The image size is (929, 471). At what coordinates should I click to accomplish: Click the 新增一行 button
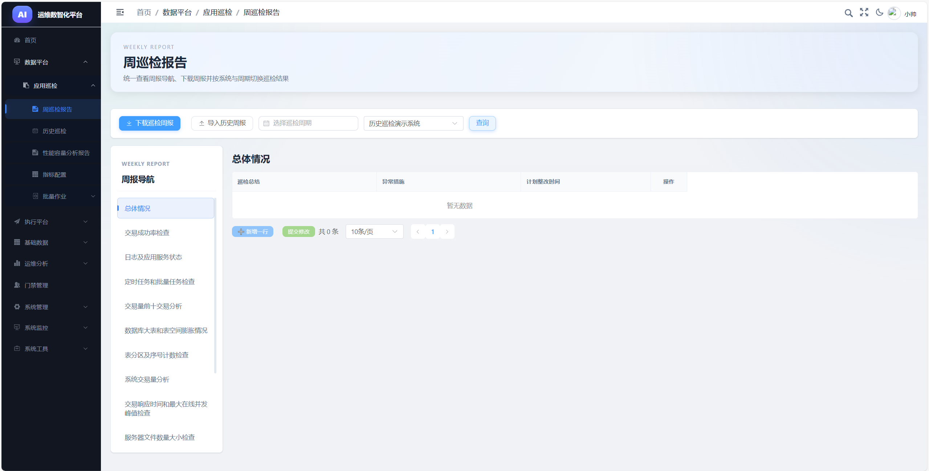(x=253, y=232)
